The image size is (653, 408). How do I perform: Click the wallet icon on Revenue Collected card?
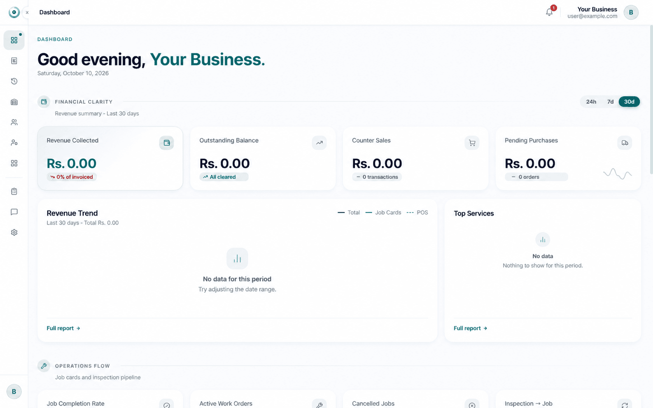167,143
